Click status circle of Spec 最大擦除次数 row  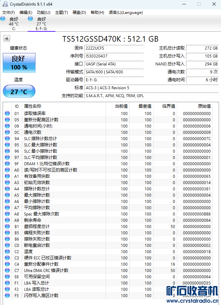[7, 214]
